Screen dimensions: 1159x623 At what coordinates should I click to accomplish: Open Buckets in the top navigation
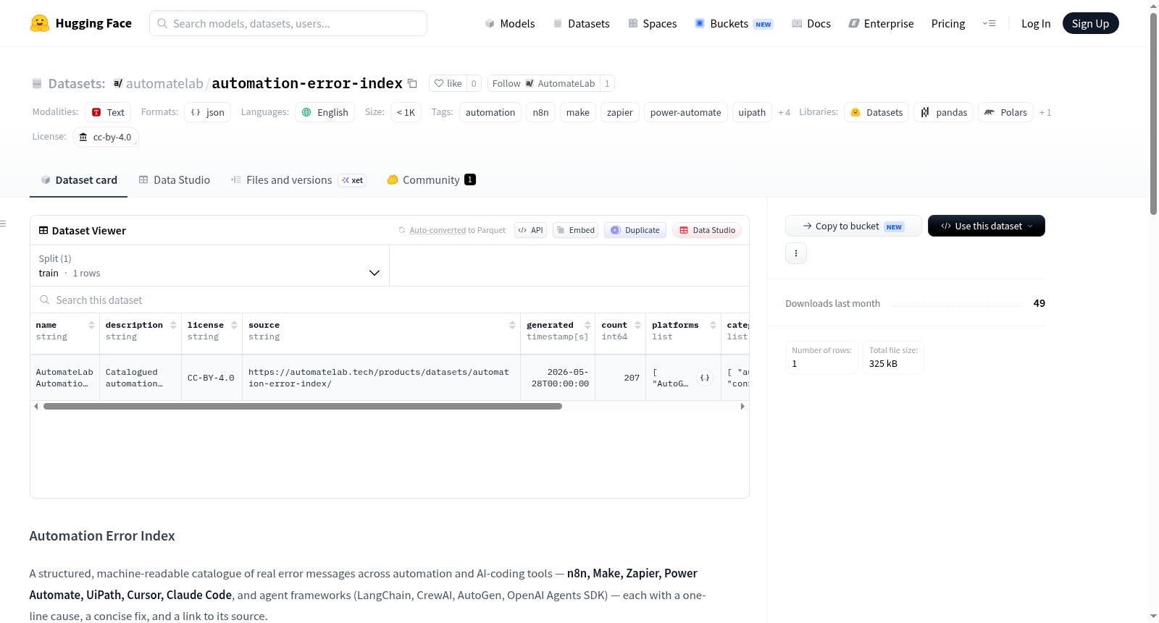click(733, 23)
